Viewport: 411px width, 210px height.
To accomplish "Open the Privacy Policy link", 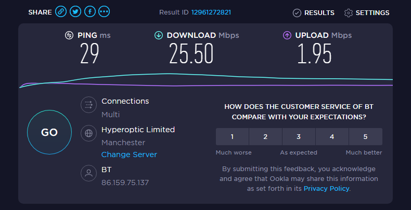I will tap(326, 189).
